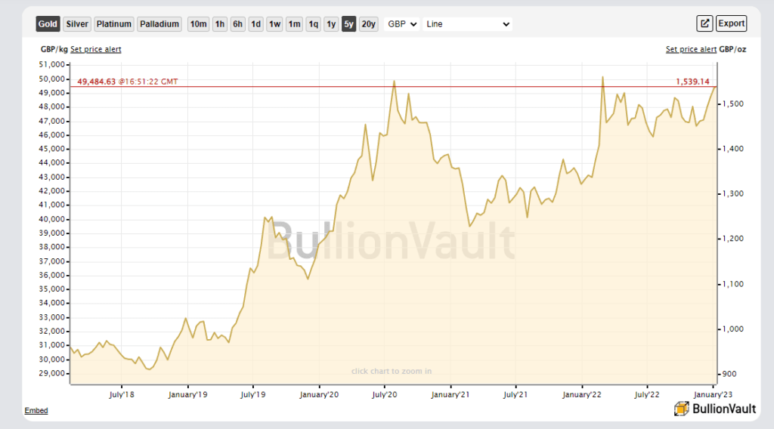
Task: Choose the 20y time range
Action: click(369, 23)
